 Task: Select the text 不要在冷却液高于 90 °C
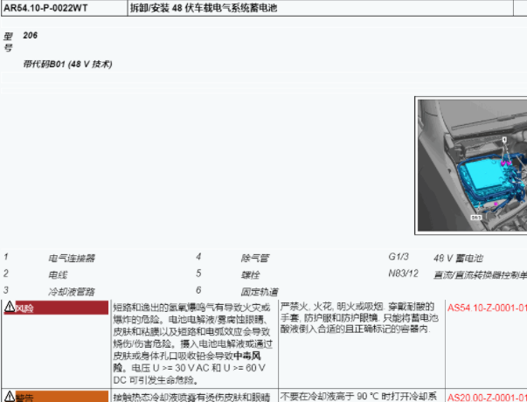click(x=329, y=397)
